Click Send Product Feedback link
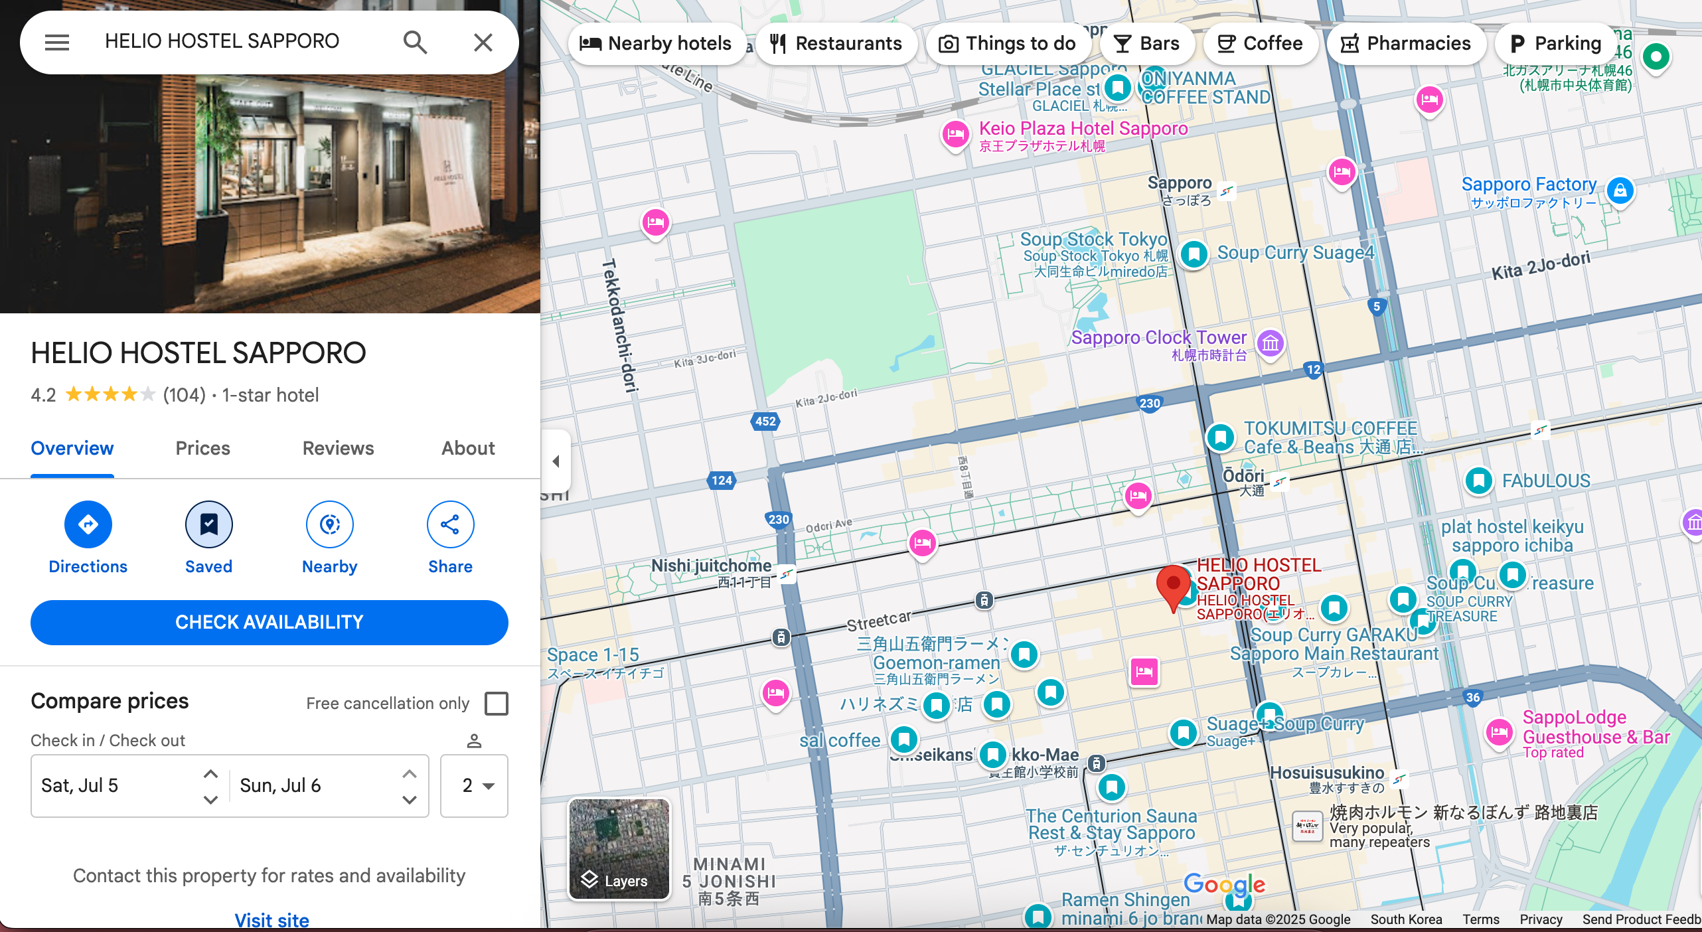 [x=1641, y=919]
